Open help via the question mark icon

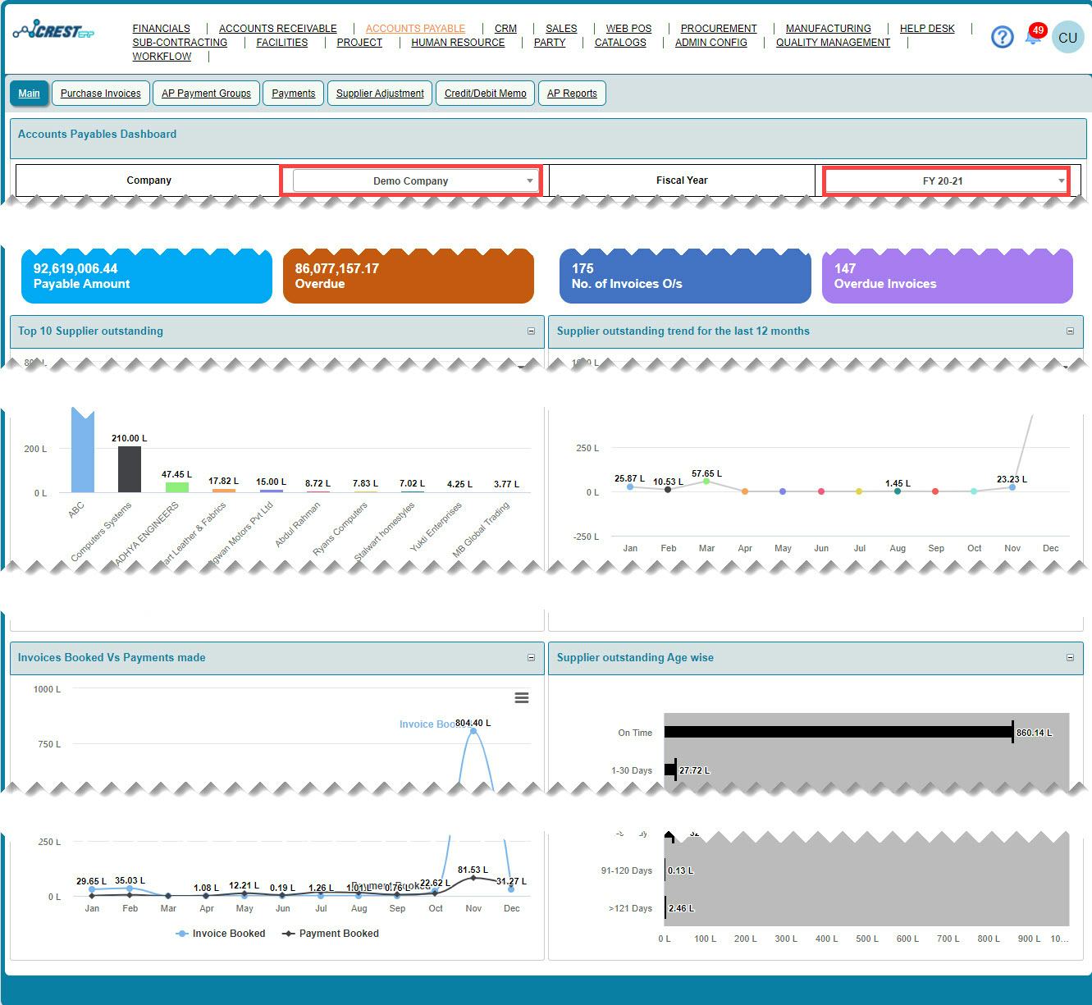1002,36
